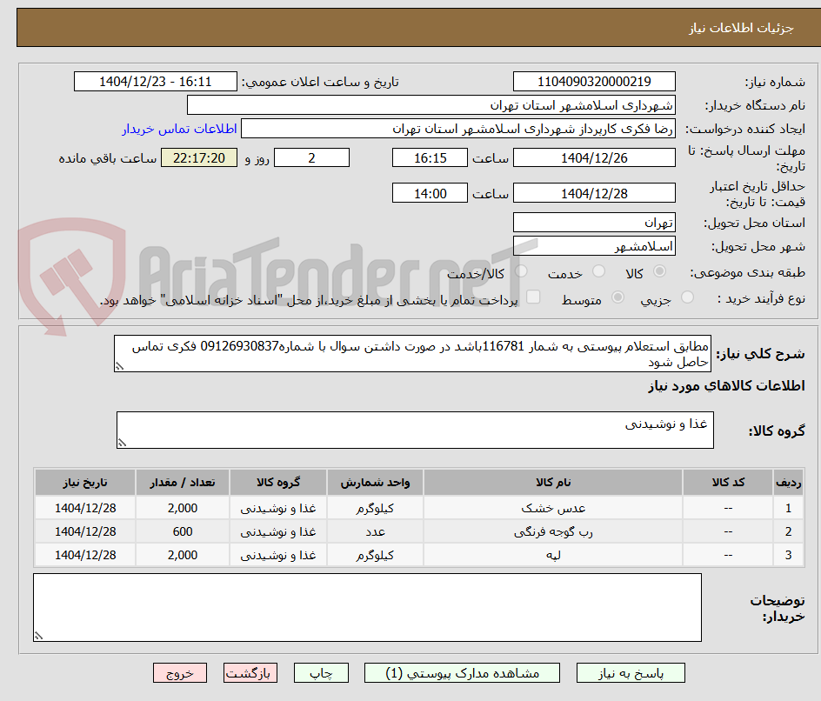The width and height of the screenshot is (821, 701).
Task: Click the لپه item name cell
Action: point(553,555)
